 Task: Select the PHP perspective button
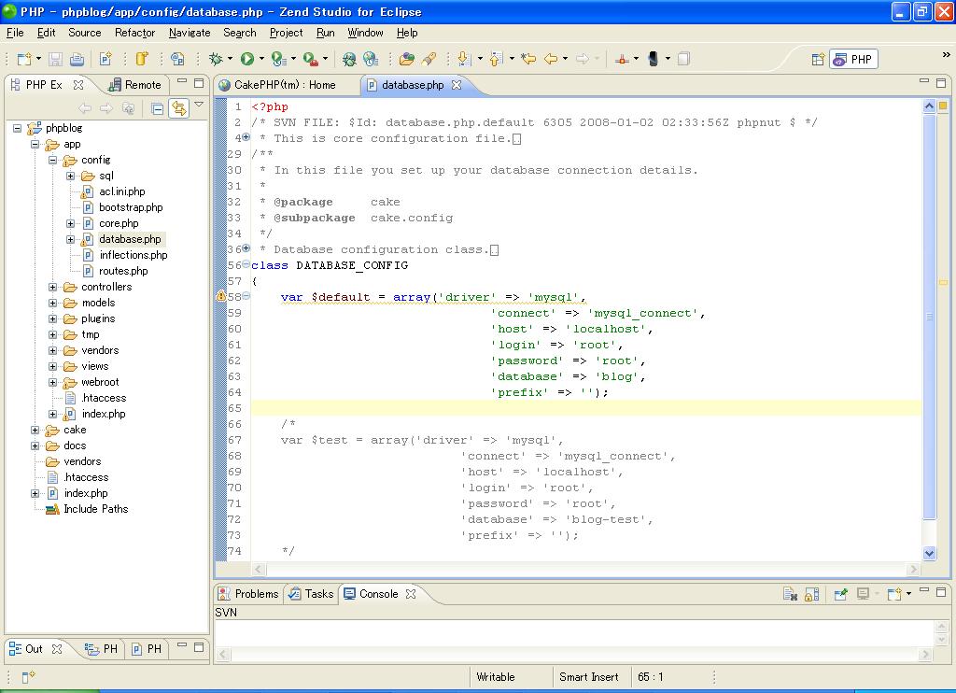852,59
